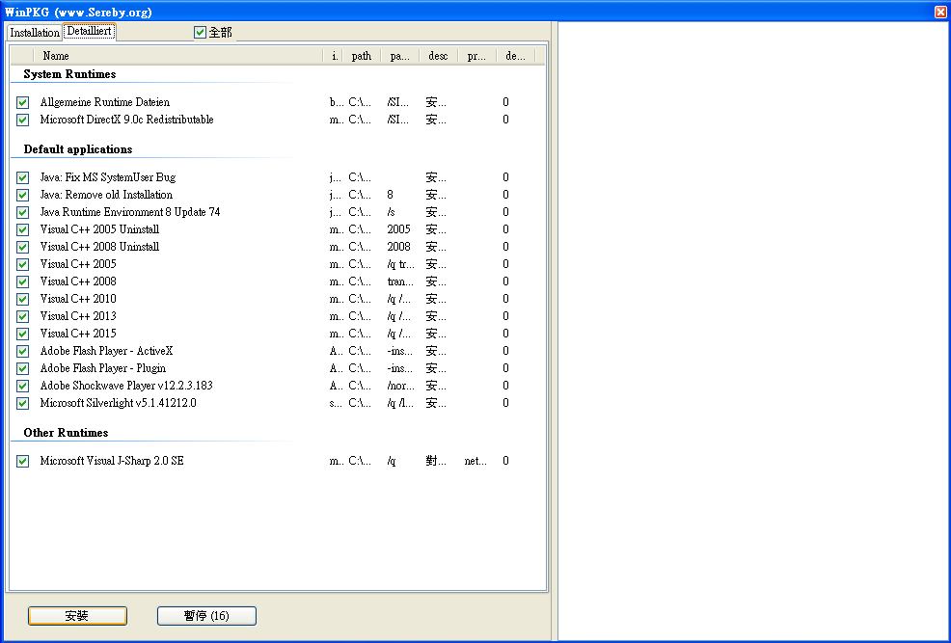Viewport: 951px width, 643px height.
Task: Select Microsoft Silverlight v5.1.41212.0 text
Action: click(x=119, y=403)
